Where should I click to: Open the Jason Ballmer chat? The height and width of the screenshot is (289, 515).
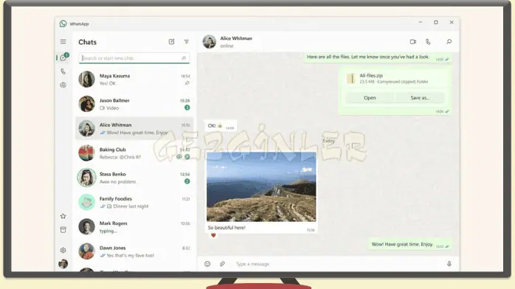[x=134, y=104]
